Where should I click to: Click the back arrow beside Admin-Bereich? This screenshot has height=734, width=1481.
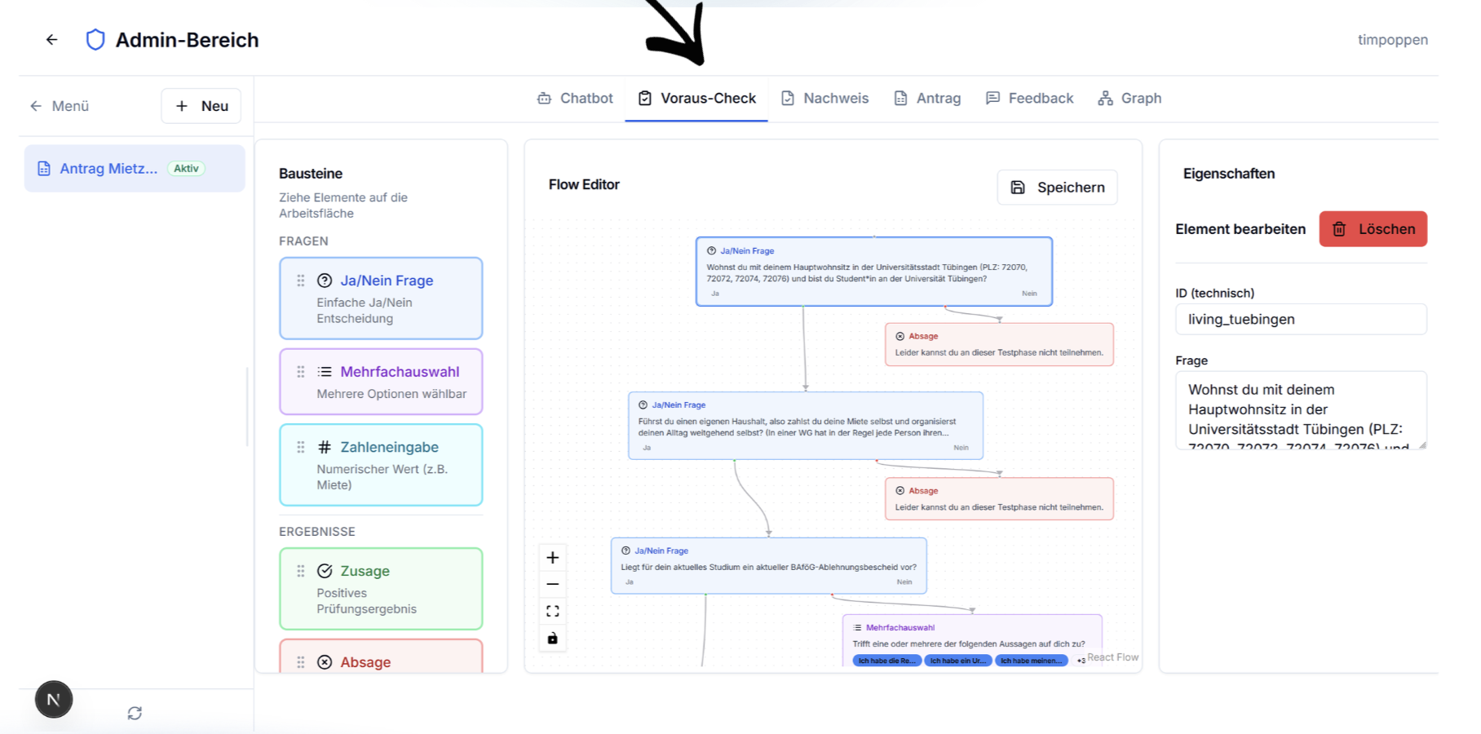(x=51, y=40)
